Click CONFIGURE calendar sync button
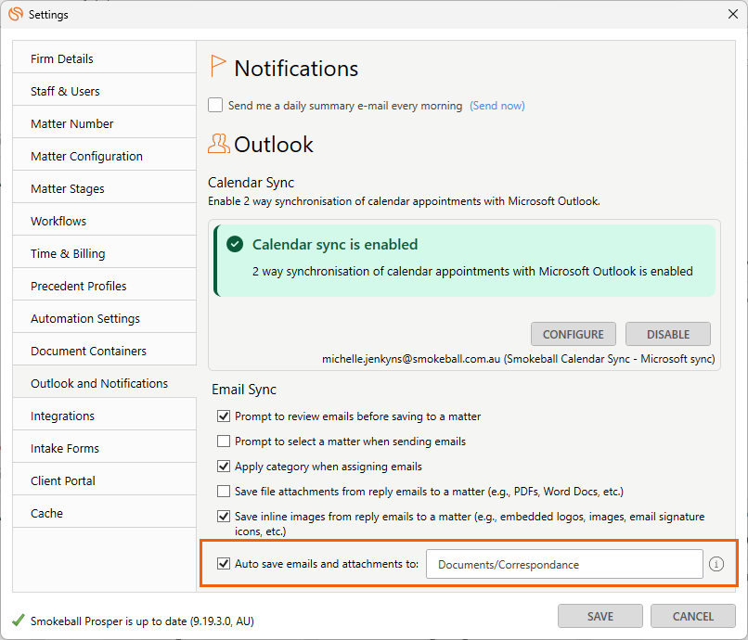This screenshot has width=748, height=640. 573,334
